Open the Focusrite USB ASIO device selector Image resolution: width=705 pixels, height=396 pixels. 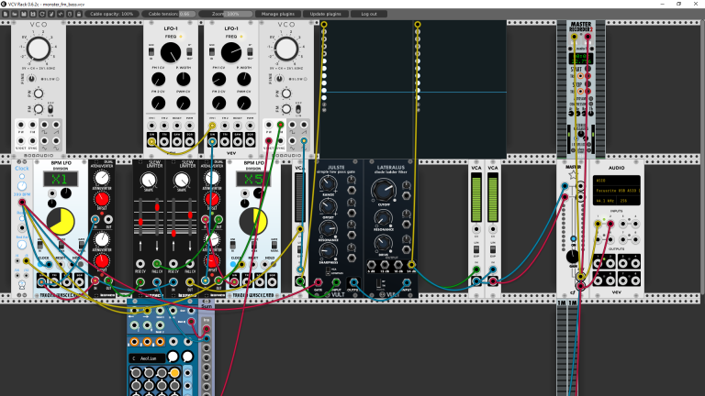point(617,191)
